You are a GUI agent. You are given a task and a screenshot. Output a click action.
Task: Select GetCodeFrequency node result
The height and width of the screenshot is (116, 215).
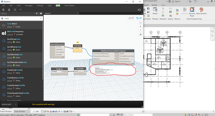click(21, 33)
